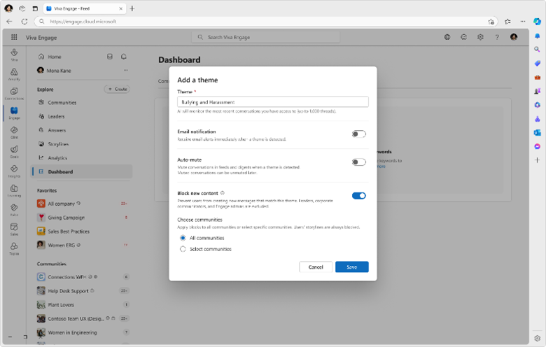This screenshot has height=347, width=546.
Task: Save the new theme
Action: [351, 267]
